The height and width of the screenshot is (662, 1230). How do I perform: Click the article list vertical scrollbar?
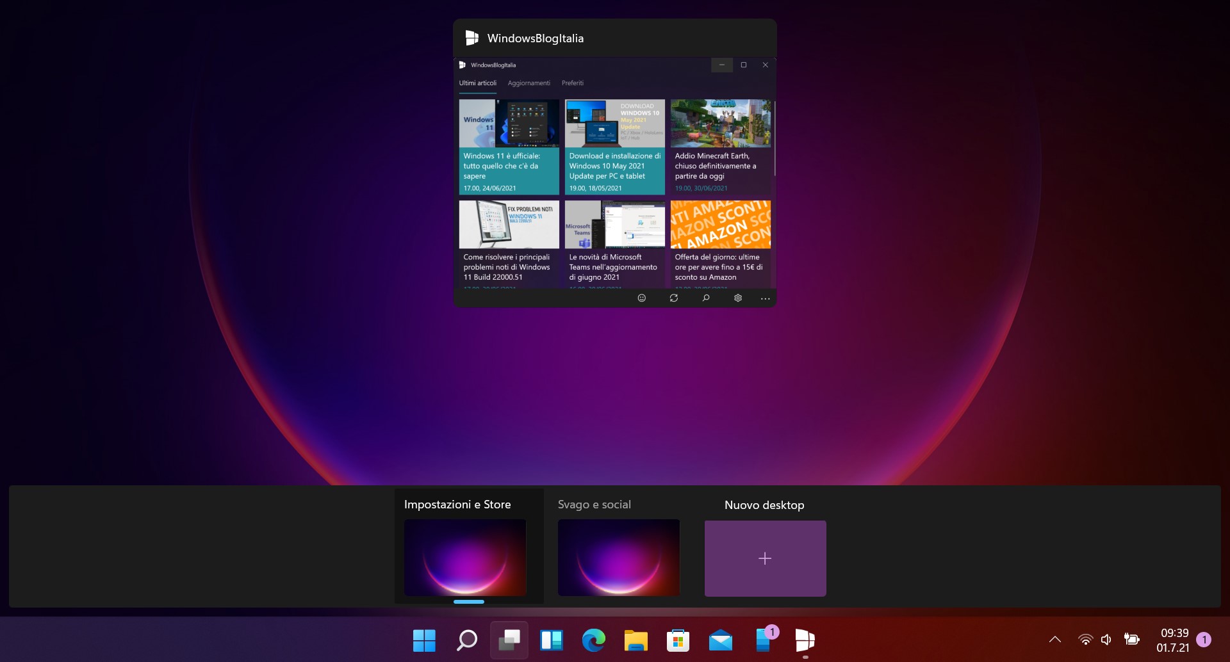(775, 138)
